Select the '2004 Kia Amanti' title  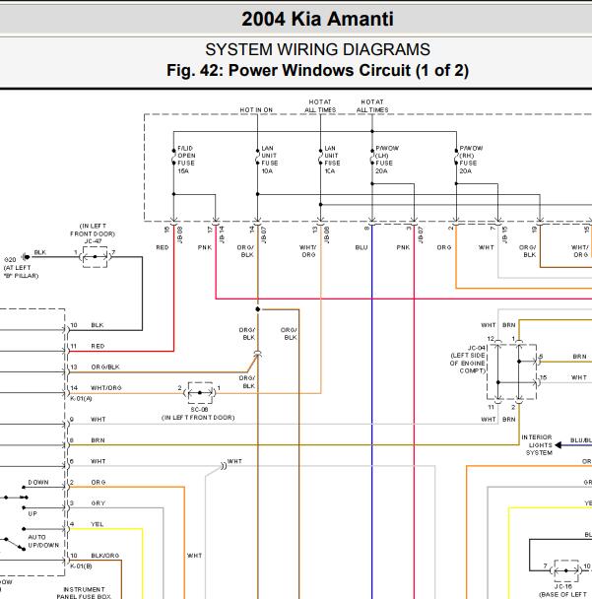(x=317, y=19)
